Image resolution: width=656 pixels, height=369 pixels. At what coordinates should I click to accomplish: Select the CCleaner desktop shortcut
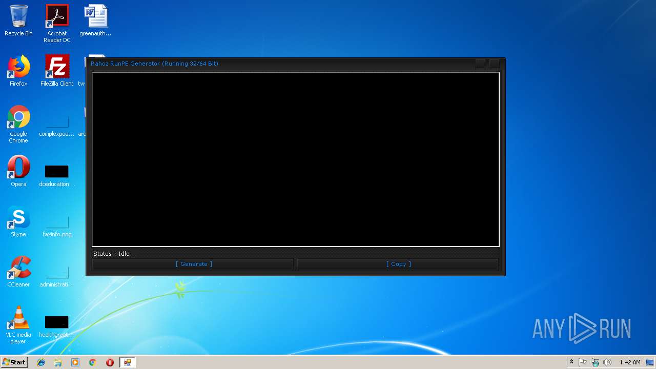[18, 272]
